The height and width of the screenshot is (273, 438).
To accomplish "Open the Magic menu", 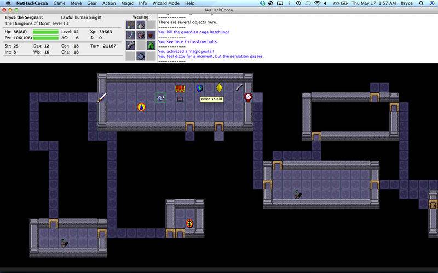I will tap(127, 3).
